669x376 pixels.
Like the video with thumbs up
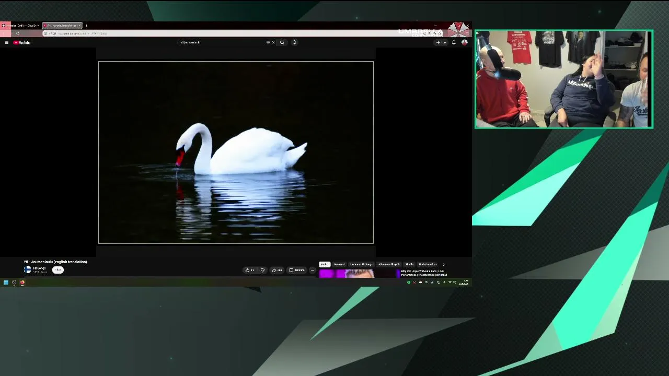pos(250,271)
